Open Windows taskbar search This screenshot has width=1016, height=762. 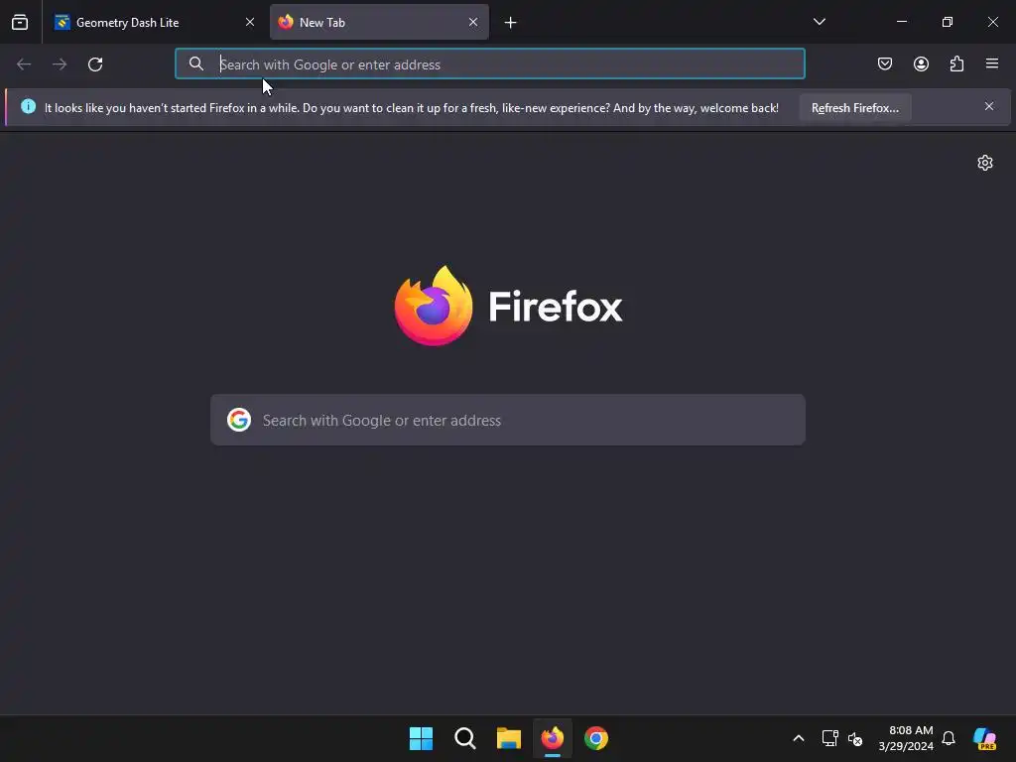tap(465, 738)
